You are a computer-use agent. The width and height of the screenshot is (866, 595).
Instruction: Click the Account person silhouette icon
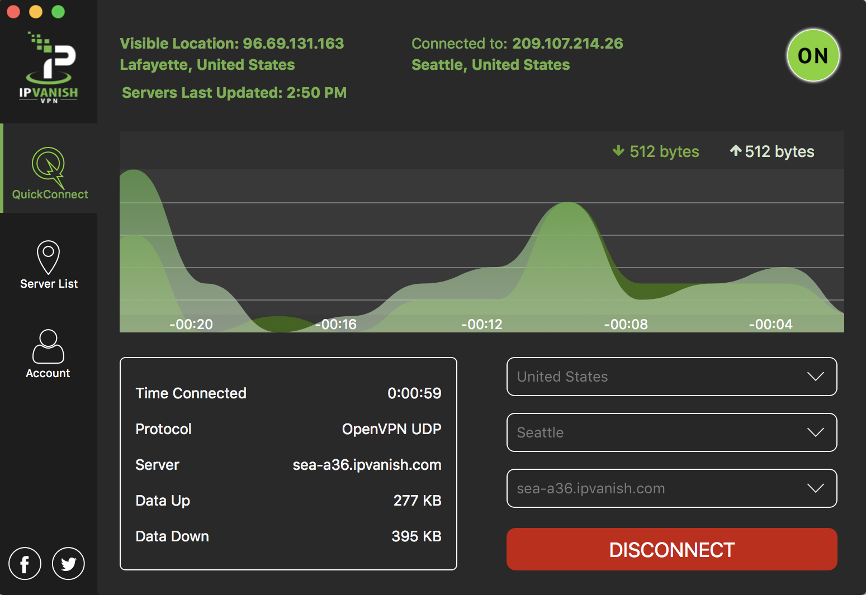point(49,346)
